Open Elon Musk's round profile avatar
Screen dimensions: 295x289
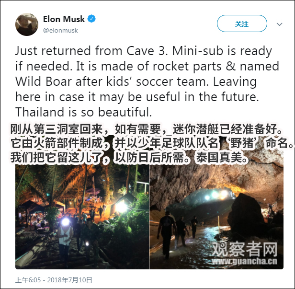(27, 24)
